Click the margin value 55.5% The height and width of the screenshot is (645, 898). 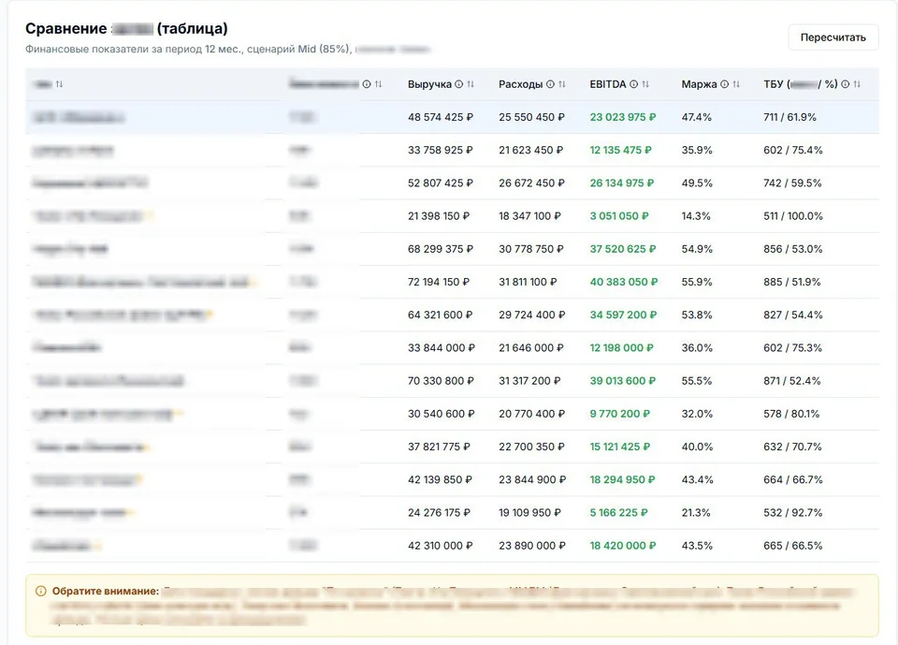(x=696, y=381)
